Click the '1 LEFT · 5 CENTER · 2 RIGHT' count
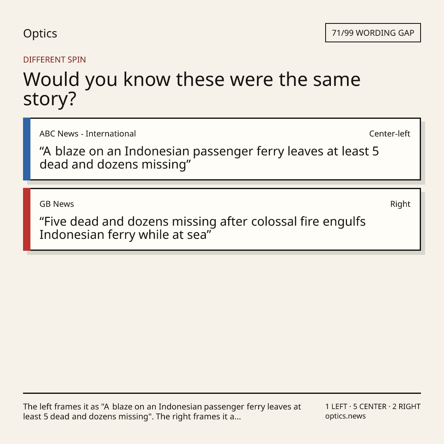Image resolution: width=444 pixels, height=444 pixels. [x=373, y=407]
